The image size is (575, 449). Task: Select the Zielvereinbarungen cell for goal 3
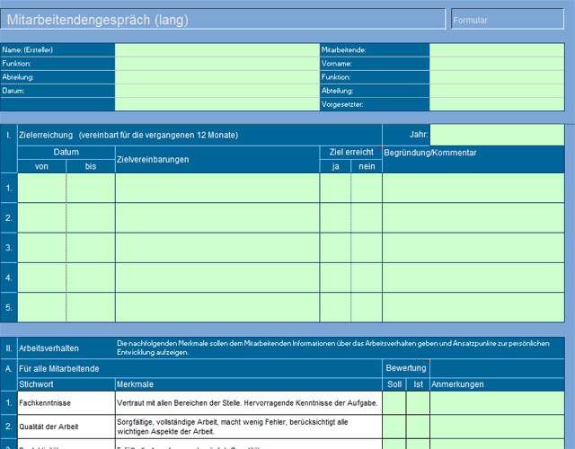217,247
